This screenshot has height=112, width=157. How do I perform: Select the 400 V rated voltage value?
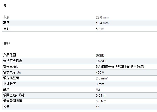pos(100,72)
